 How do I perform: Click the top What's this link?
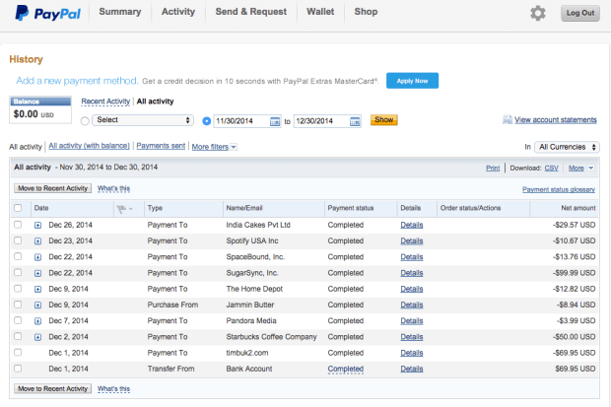click(113, 188)
